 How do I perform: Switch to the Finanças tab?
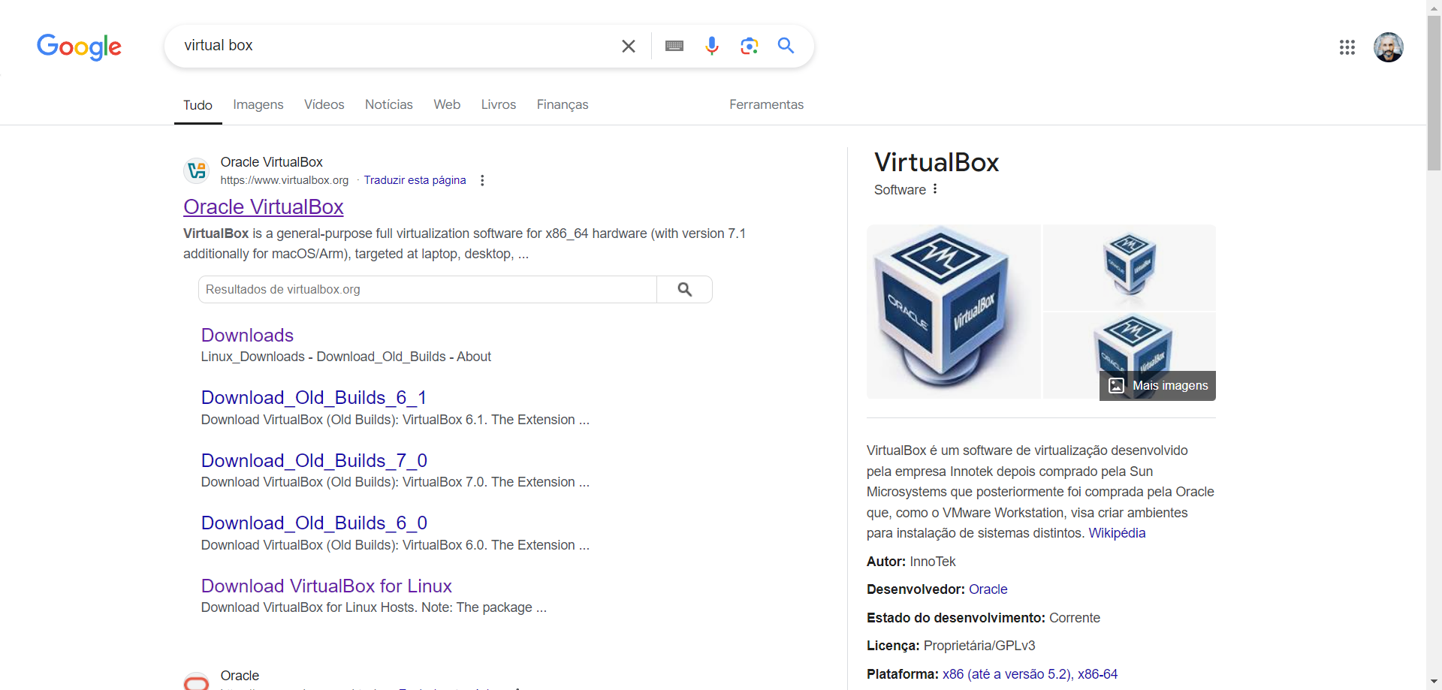[563, 104]
